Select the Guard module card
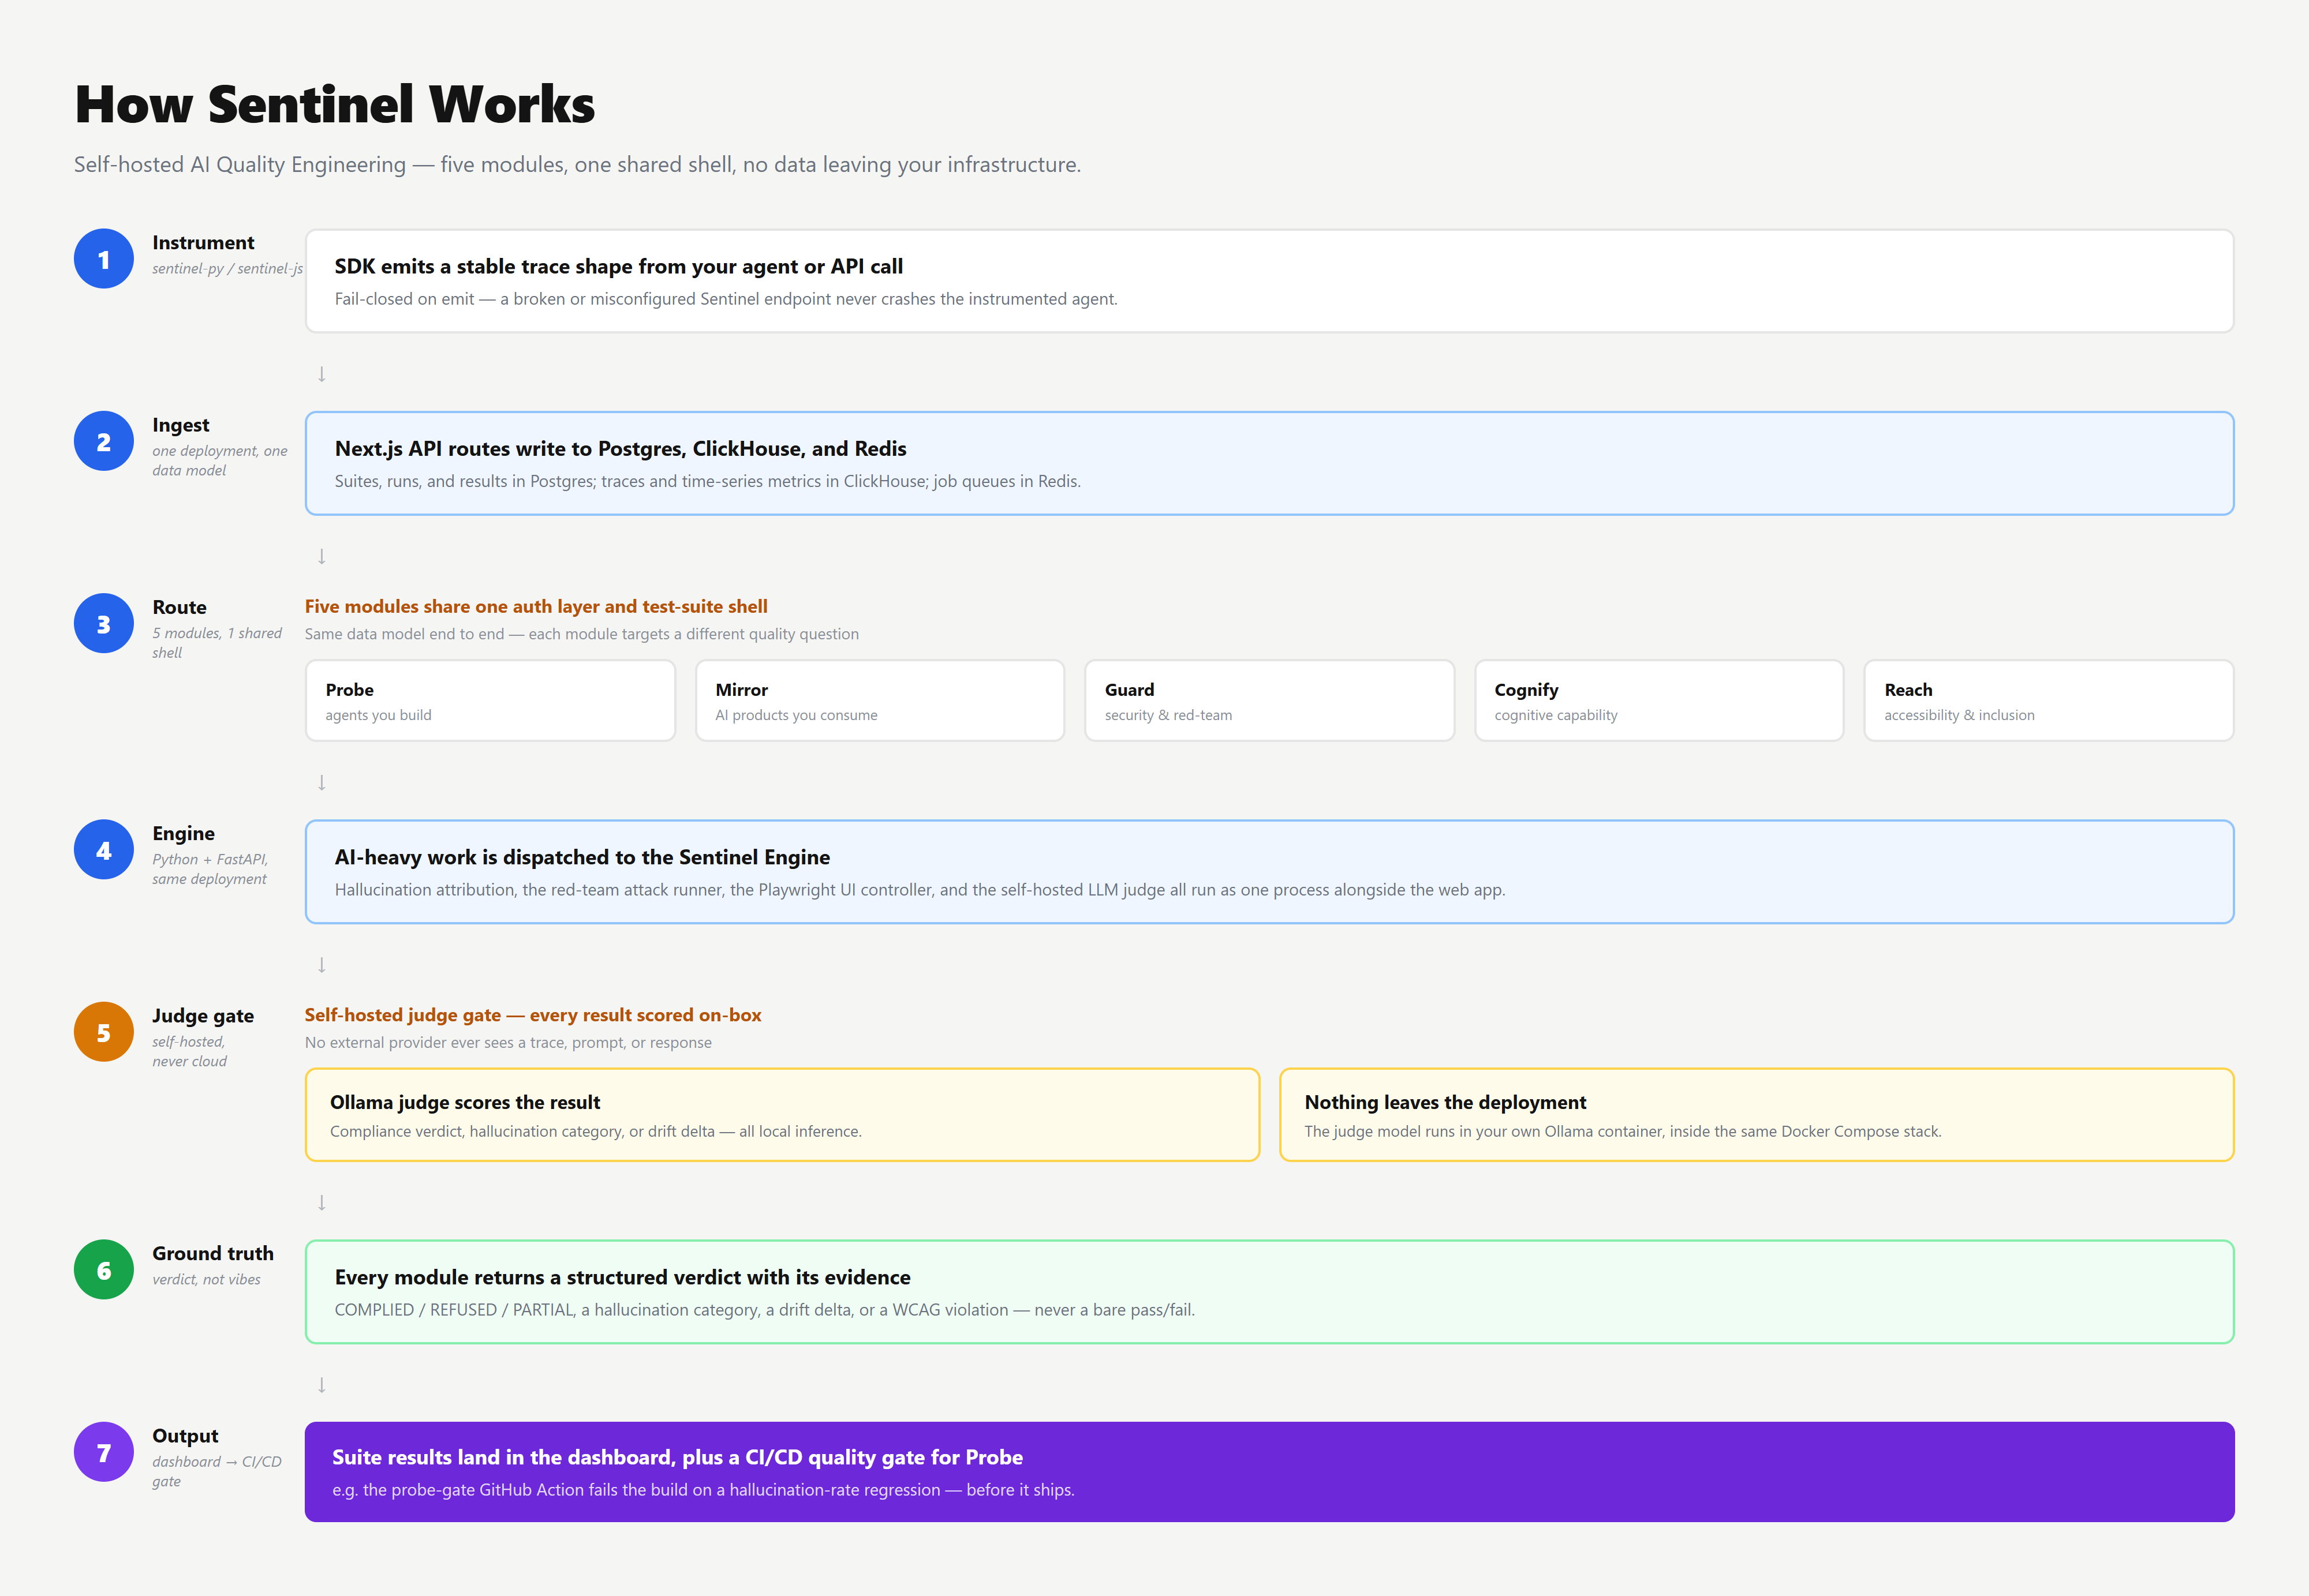 [1269, 700]
